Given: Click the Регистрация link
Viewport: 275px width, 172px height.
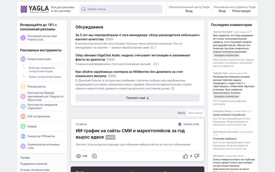Looking at the screenshot, I should click(x=241, y=11).
